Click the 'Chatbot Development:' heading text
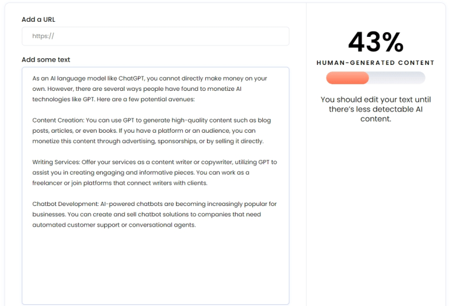This screenshot has width=468, height=306. (65, 204)
